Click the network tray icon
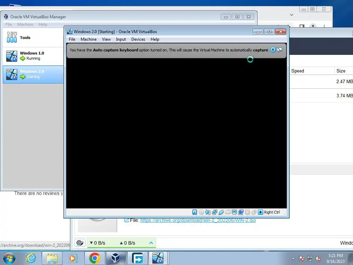 click(310, 258)
